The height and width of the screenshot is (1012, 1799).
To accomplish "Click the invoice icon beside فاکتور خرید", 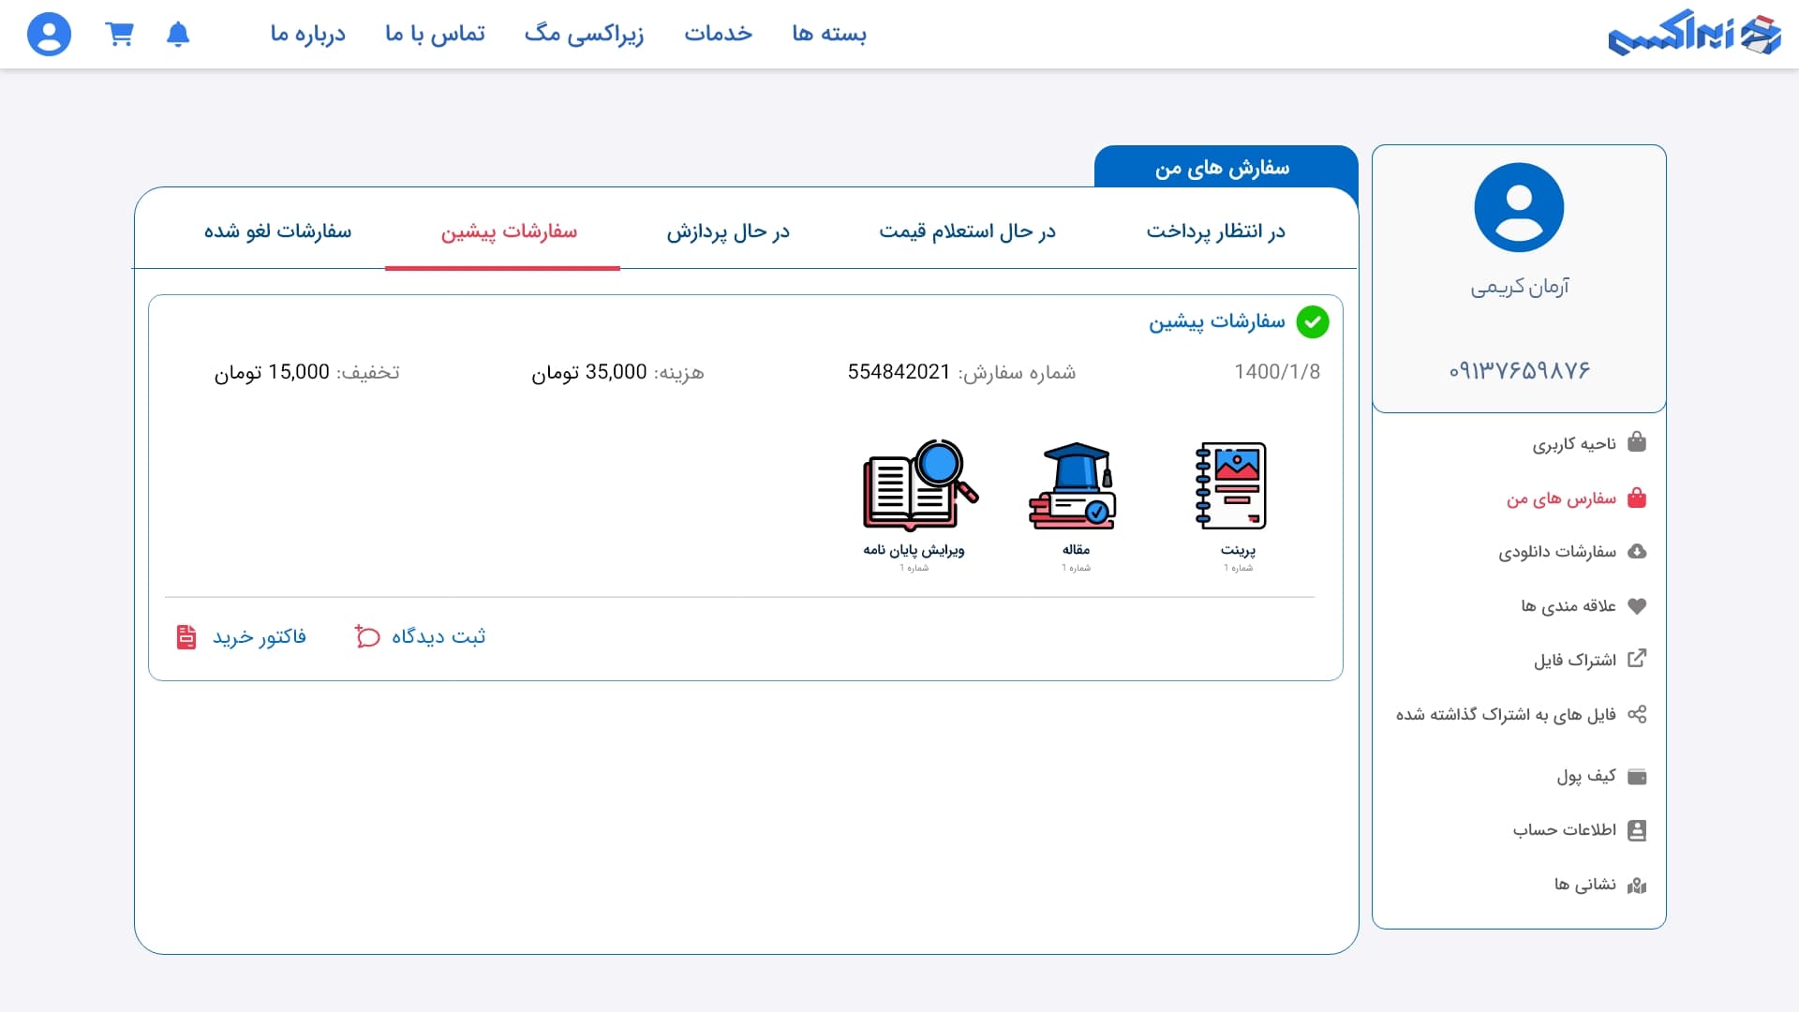I will coord(186,636).
